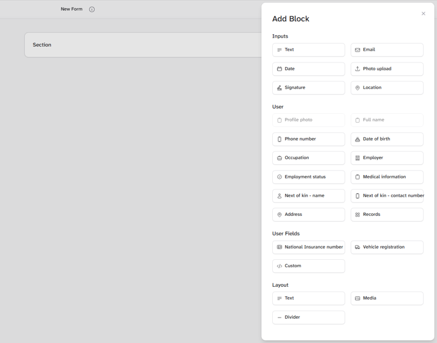This screenshot has height=343, width=437.
Task: Add the Occupation block
Action: (x=309, y=158)
